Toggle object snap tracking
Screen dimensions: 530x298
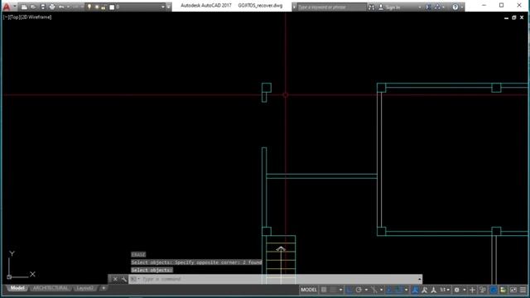coord(388,290)
